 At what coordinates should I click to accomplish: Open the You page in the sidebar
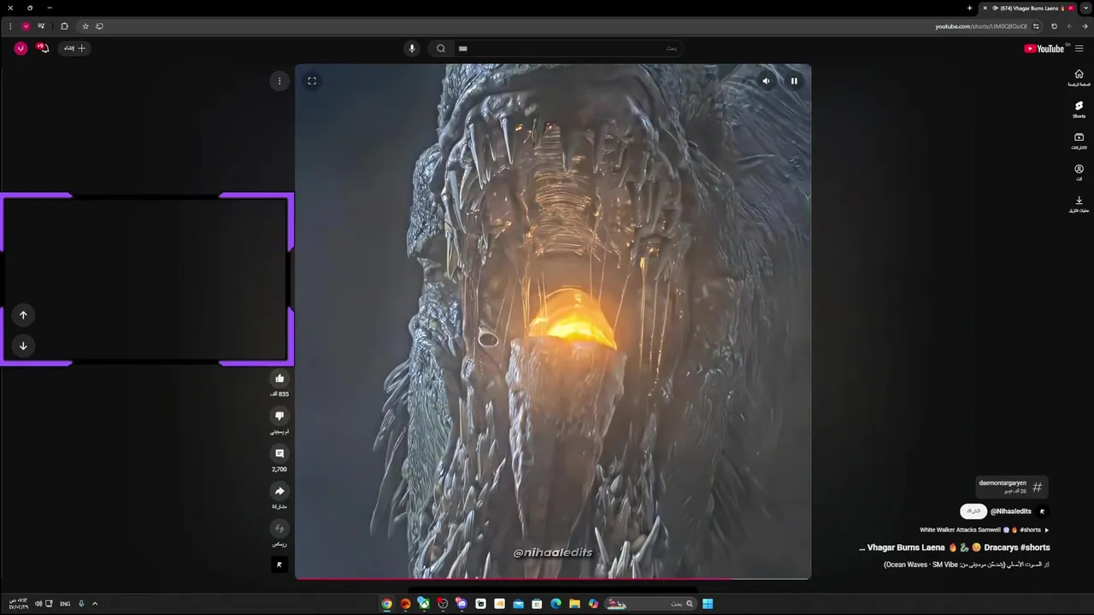[x=1079, y=173]
